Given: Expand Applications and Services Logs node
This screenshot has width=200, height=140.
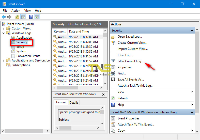Looking at the screenshot, I should point(4,61).
